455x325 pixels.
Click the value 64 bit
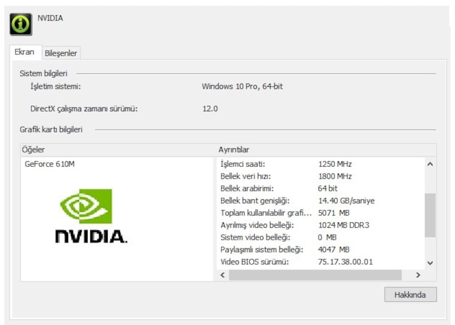tap(327, 188)
